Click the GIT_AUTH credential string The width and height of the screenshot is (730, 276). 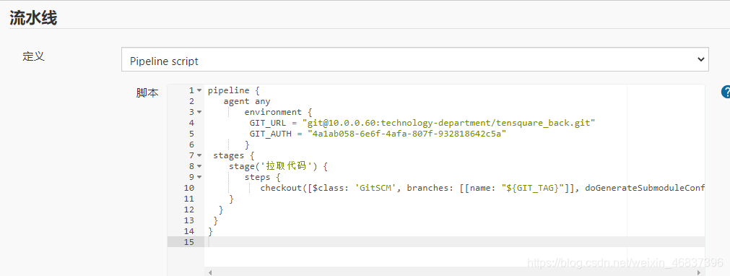tap(407, 134)
